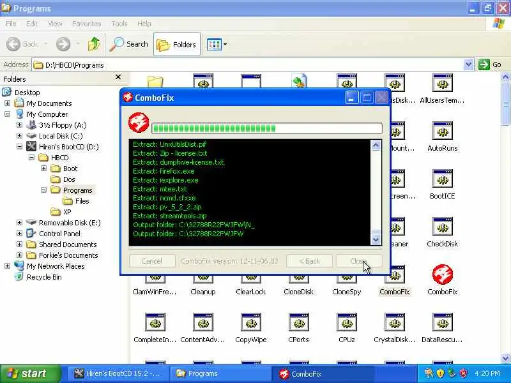Click ComboFix Close button
511x383 pixels.
coord(359,261)
